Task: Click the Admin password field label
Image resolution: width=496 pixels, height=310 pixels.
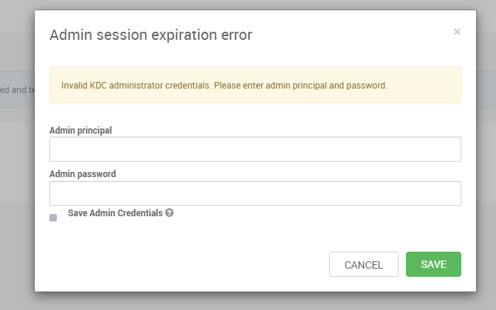Action: click(x=83, y=174)
